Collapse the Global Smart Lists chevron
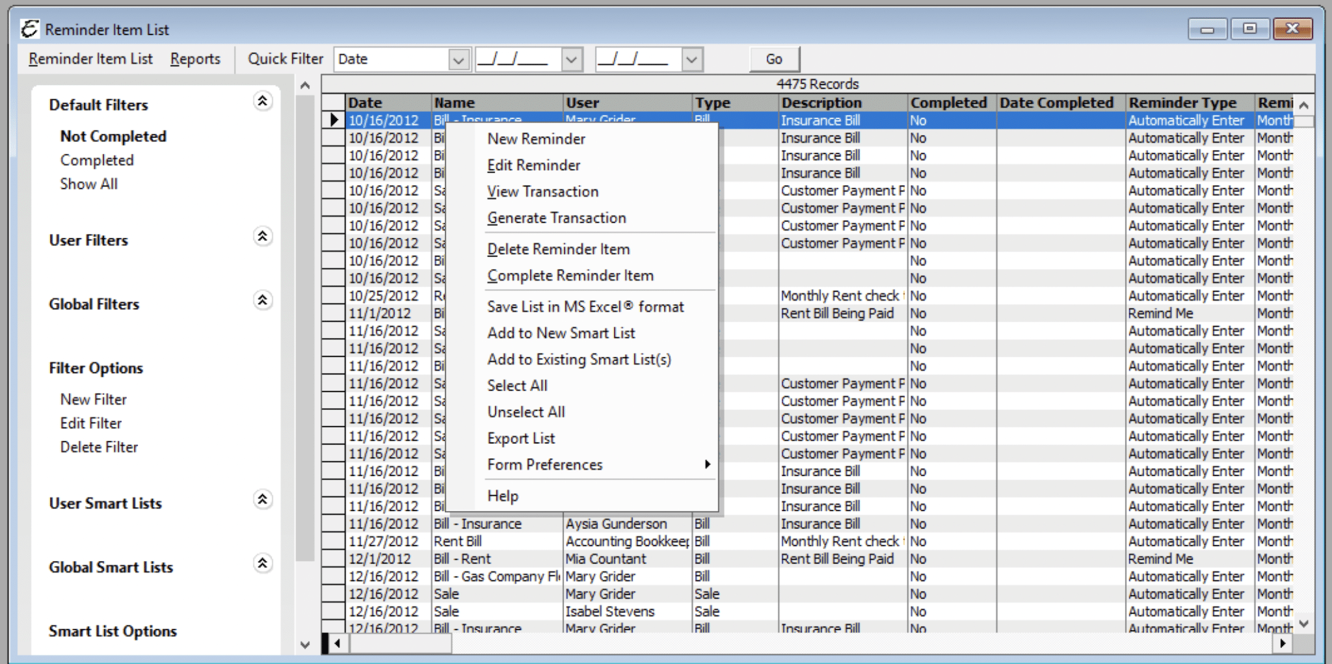1332x664 pixels. (x=262, y=563)
